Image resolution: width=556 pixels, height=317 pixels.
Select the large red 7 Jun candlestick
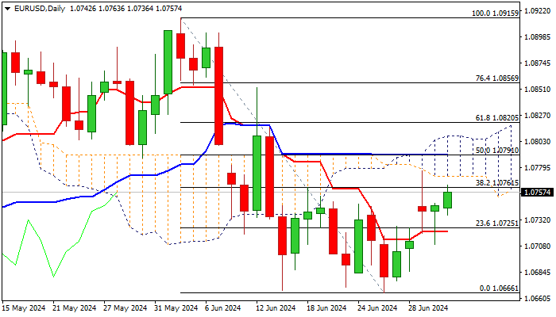click(x=218, y=96)
